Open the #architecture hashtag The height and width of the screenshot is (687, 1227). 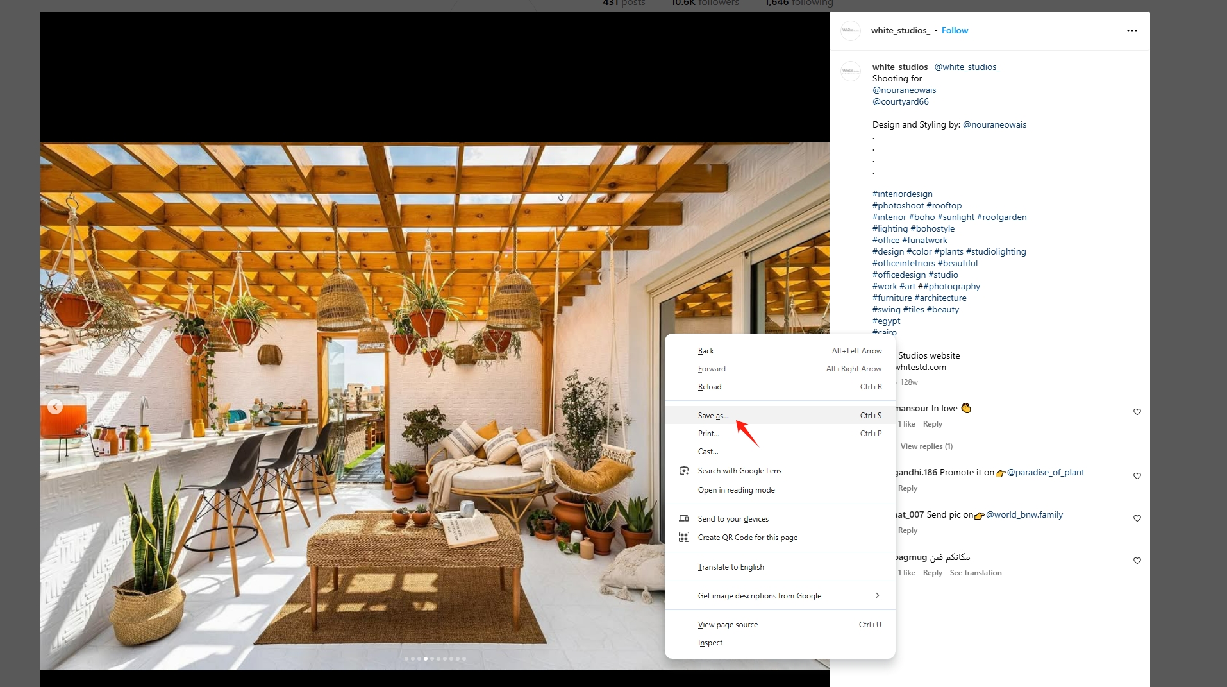[x=940, y=298]
